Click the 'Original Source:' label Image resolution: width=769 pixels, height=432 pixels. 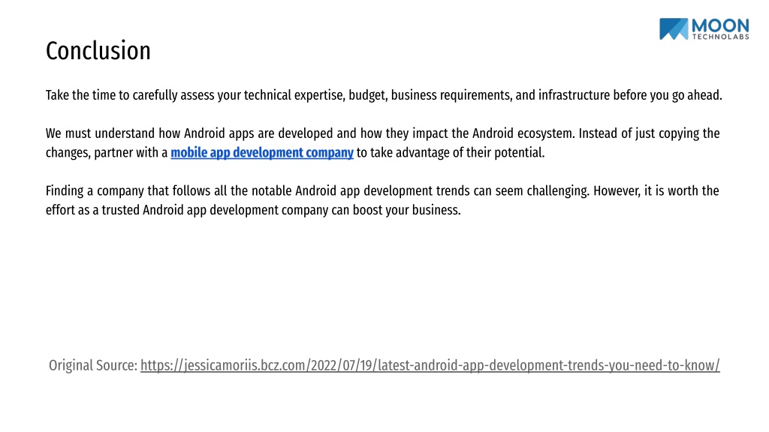click(x=93, y=365)
